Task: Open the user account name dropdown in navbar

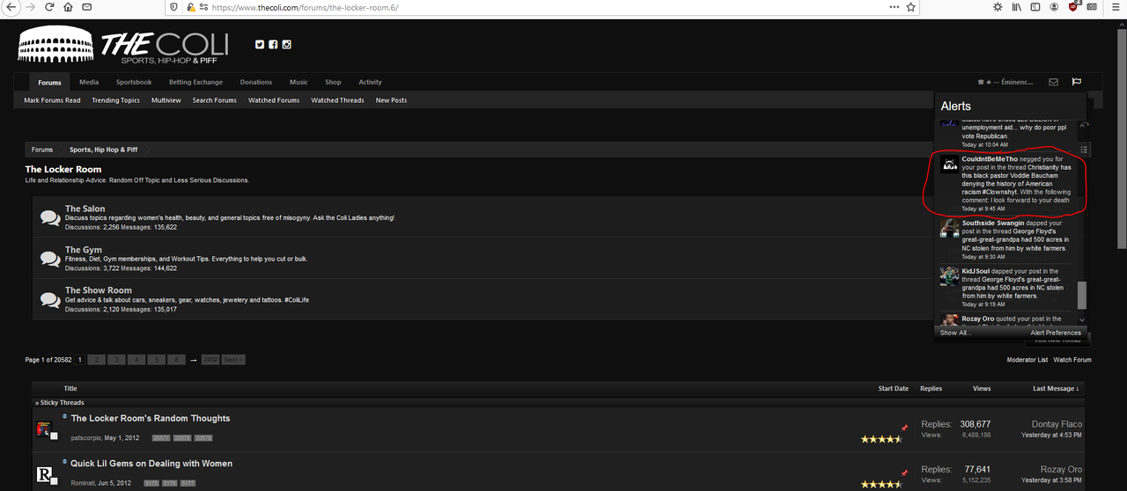Action: 1005,82
